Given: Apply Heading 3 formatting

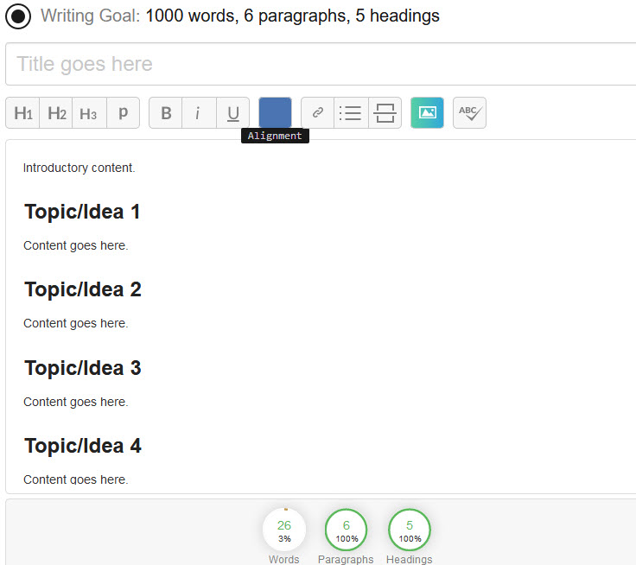Looking at the screenshot, I should coord(89,113).
